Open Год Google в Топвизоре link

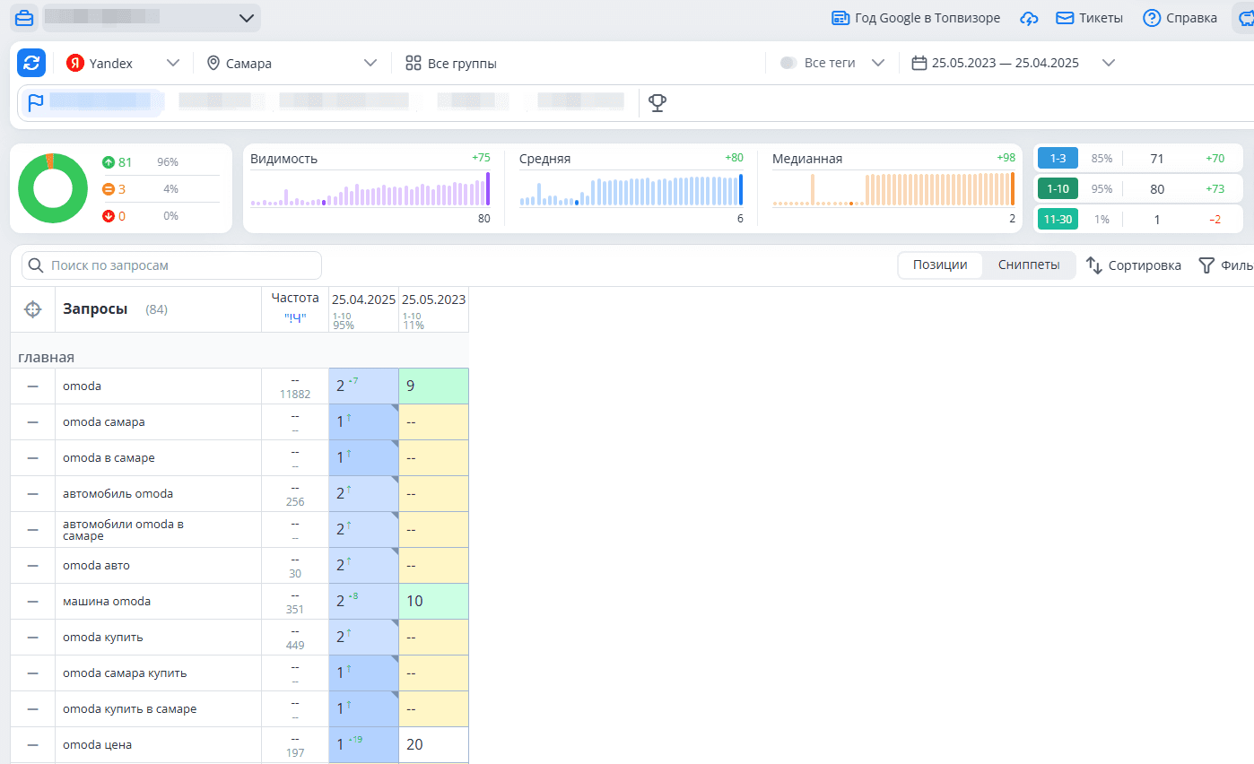coord(915,18)
